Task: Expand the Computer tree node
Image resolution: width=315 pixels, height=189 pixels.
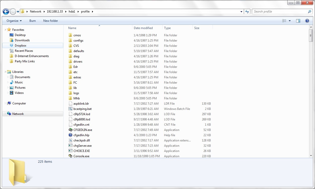Action: click(6, 103)
